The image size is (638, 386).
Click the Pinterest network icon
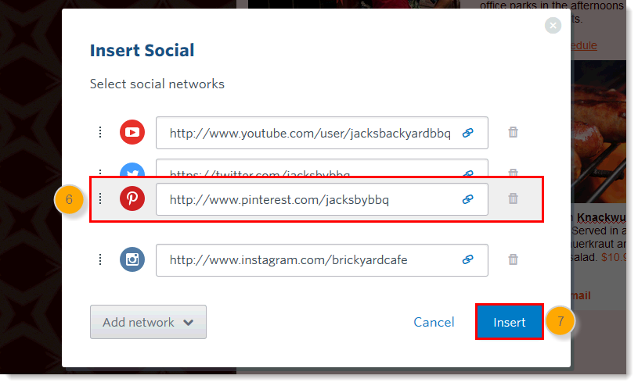(x=132, y=198)
